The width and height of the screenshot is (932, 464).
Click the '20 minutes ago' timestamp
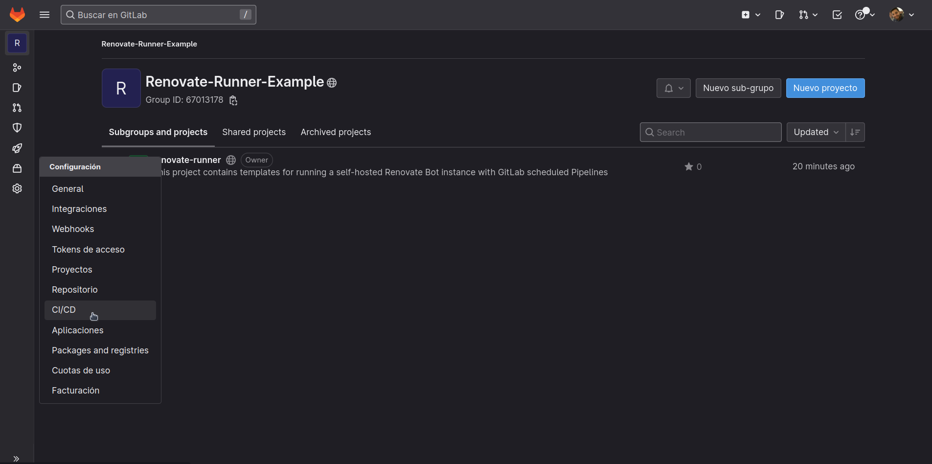(x=823, y=166)
